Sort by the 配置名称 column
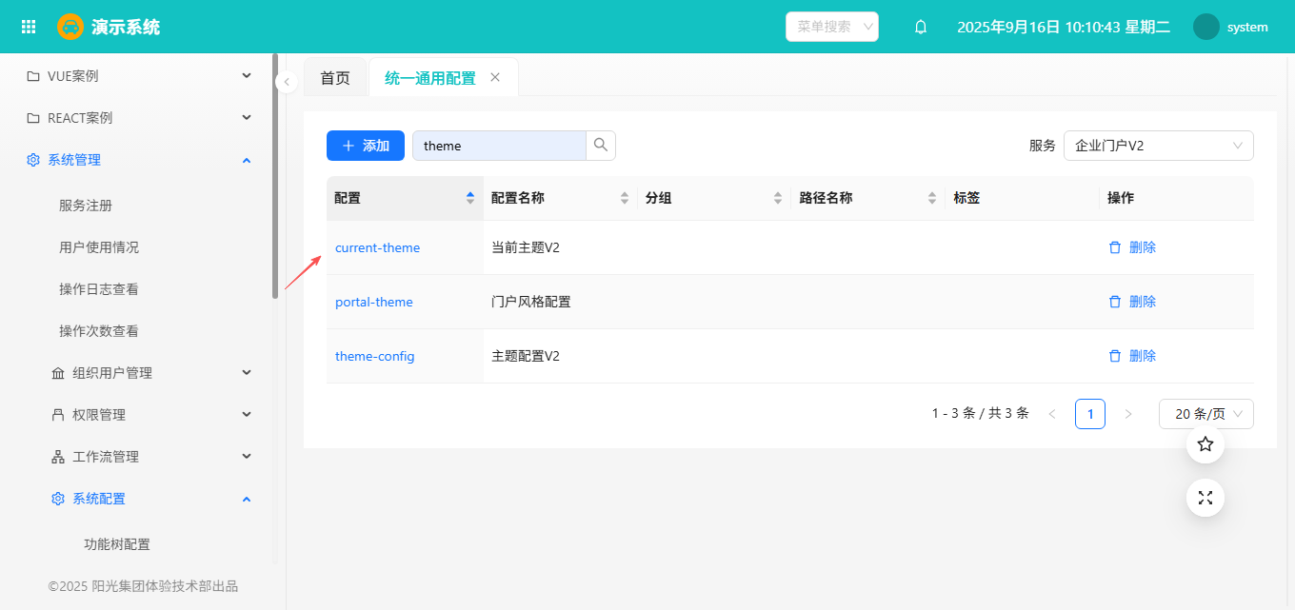This screenshot has width=1295, height=610. pos(625,198)
